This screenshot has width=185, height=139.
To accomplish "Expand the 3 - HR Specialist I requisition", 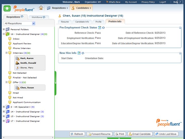I will [x=4, y=107].
